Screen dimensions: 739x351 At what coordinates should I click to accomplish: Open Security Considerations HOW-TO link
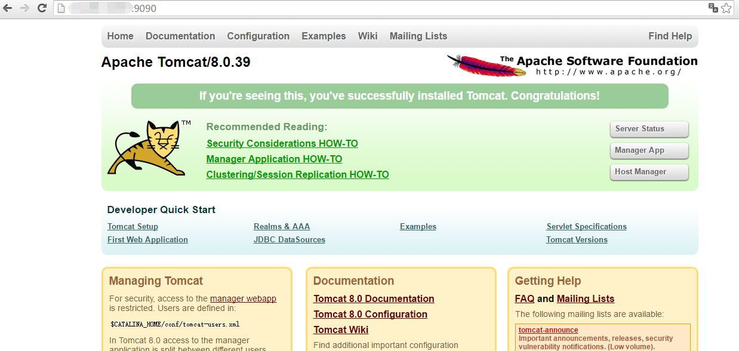pos(282,143)
